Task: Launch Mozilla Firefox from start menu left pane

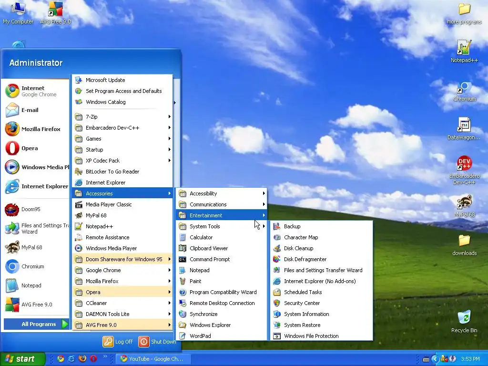Action: [x=36, y=129]
